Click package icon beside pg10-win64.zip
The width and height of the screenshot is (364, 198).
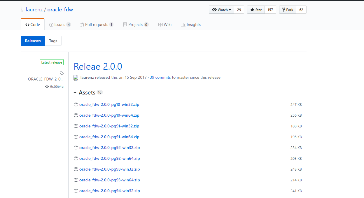pos(76,115)
